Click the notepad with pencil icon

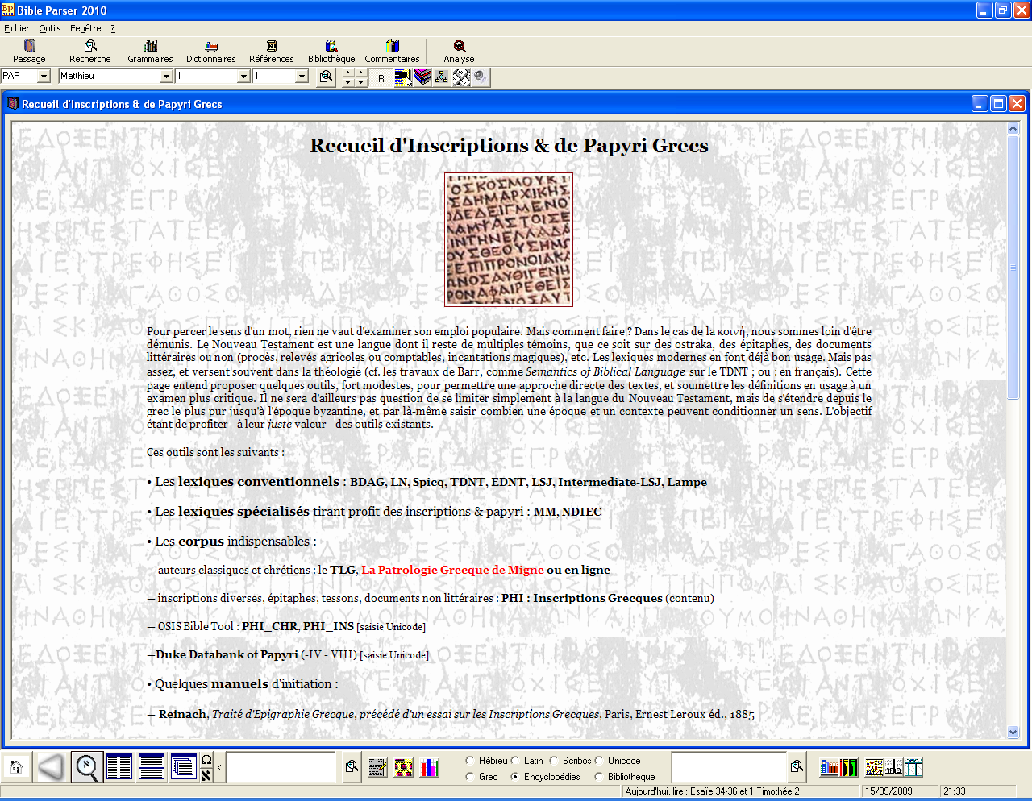click(377, 768)
